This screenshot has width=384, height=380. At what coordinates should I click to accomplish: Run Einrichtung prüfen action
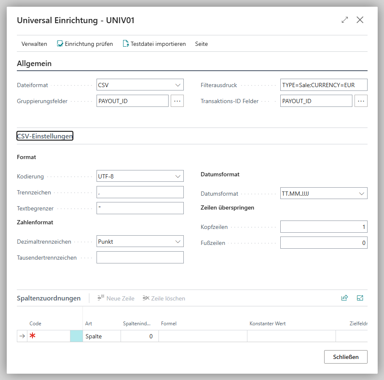click(x=85, y=44)
